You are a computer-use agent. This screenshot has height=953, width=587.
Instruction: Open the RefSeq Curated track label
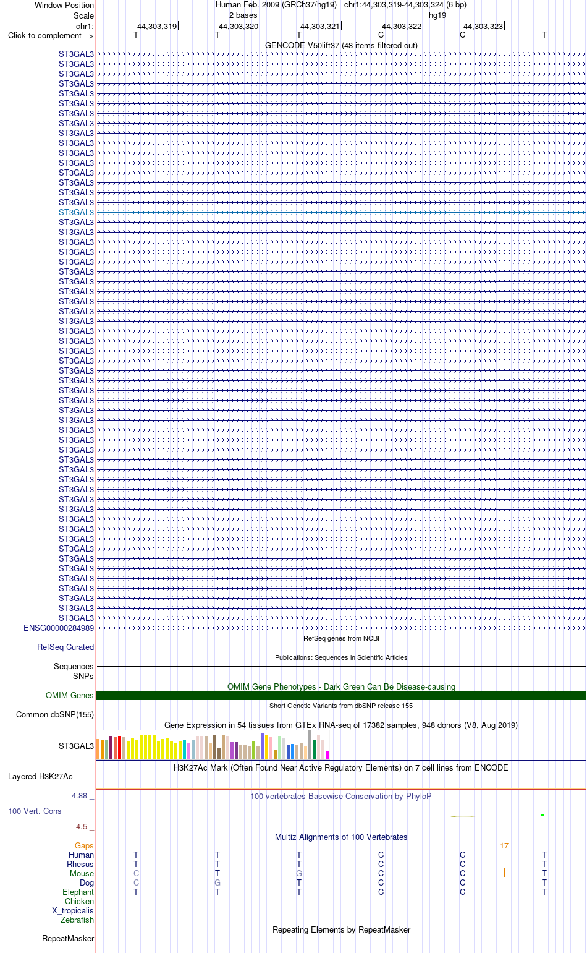pyautogui.click(x=65, y=647)
